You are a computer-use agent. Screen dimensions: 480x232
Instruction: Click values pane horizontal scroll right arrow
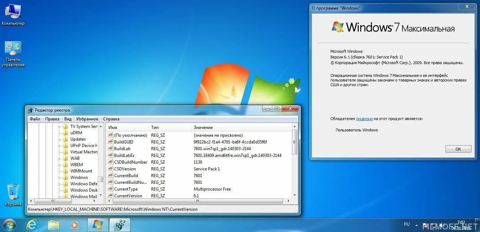coord(288,201)
